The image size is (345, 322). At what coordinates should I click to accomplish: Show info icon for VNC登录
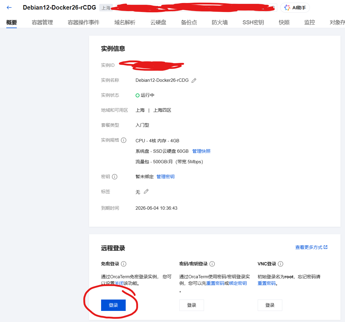coord(280,264)
